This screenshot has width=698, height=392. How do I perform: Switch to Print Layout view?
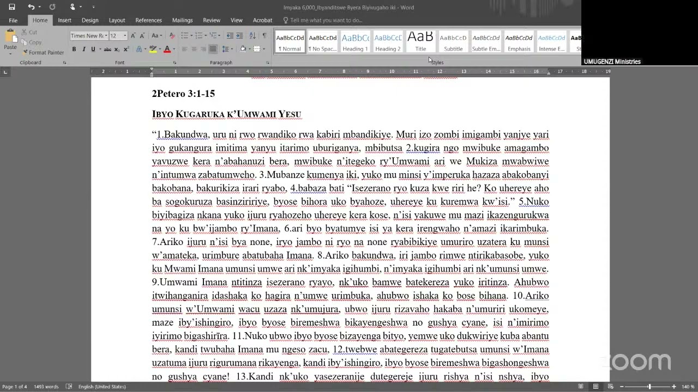coord(595,387)
